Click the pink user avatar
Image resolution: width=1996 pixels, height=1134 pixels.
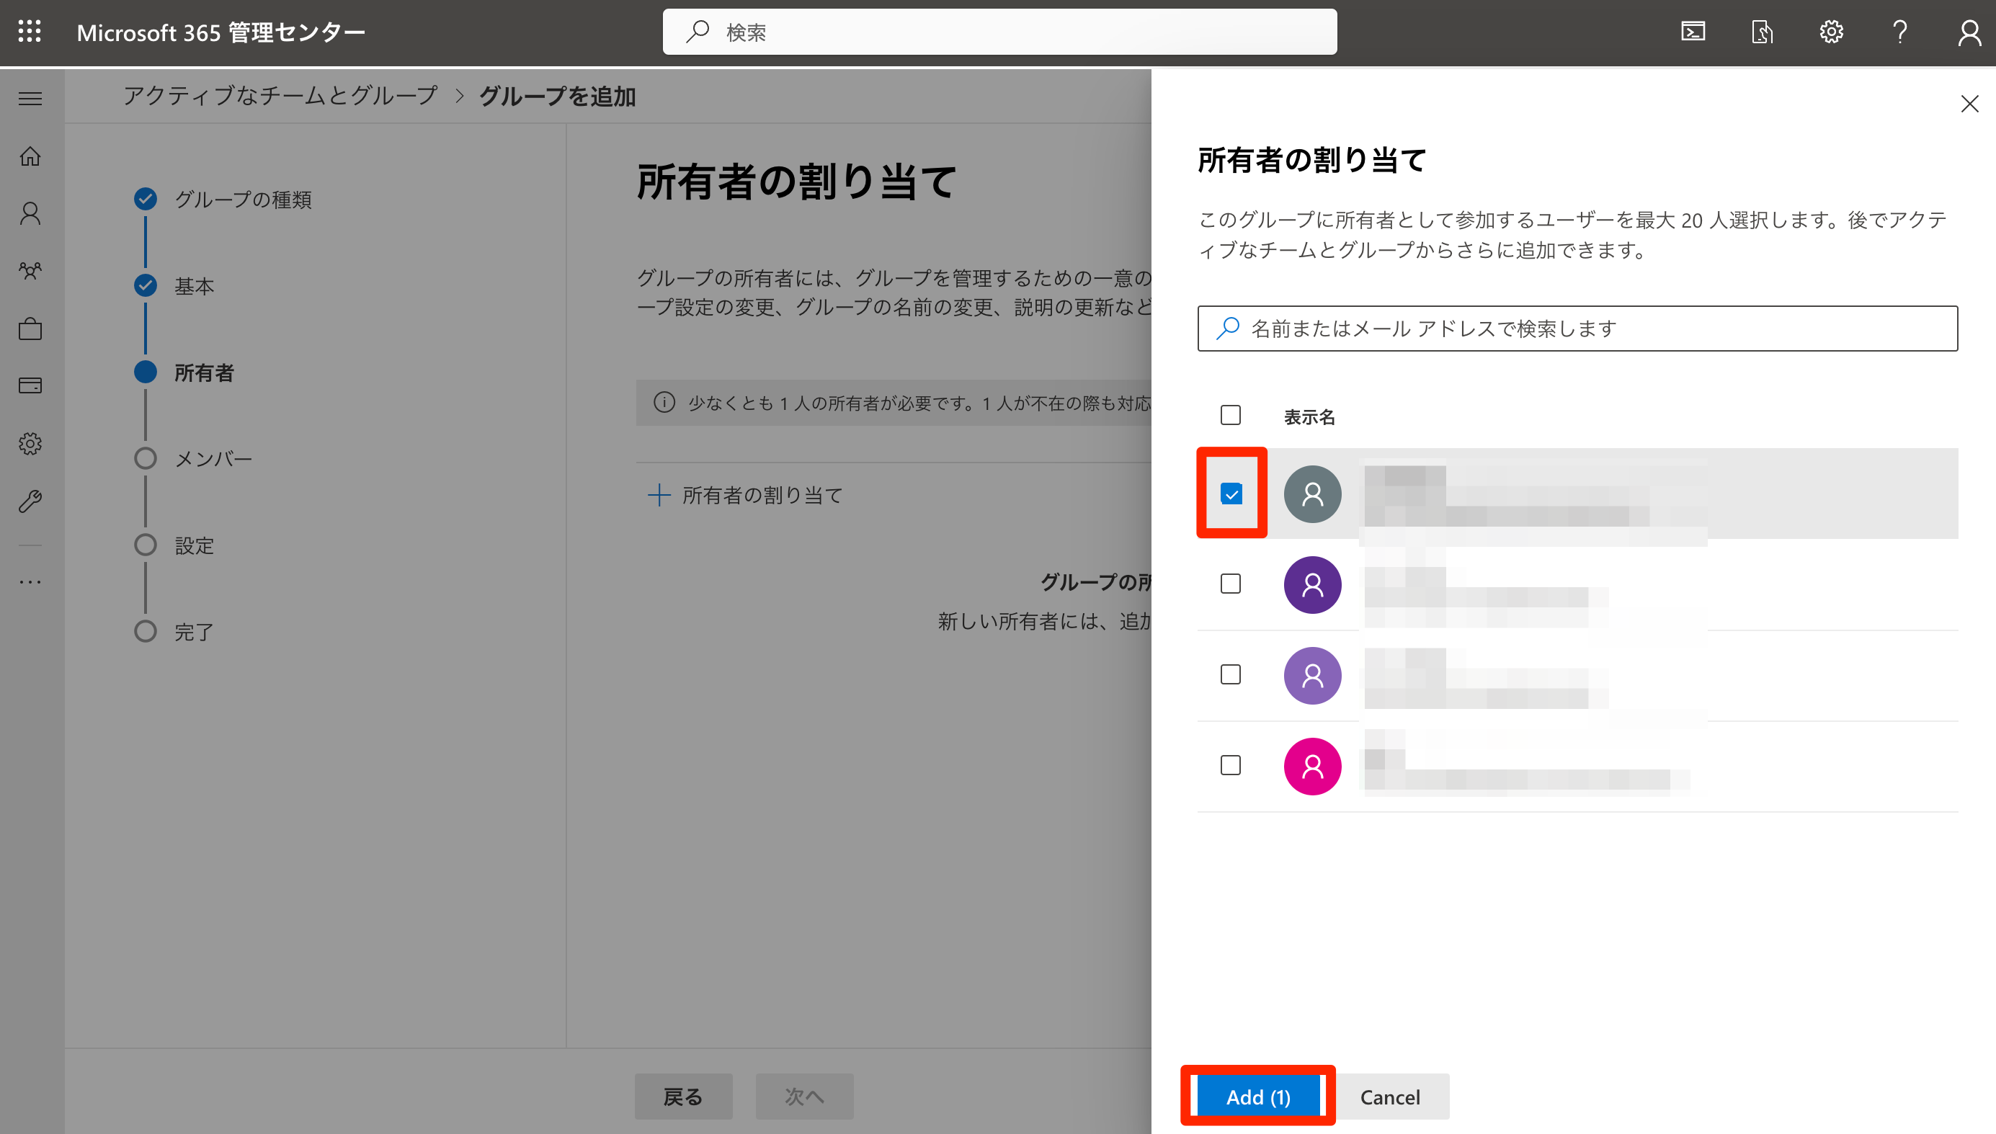(x=1312, y=767)
